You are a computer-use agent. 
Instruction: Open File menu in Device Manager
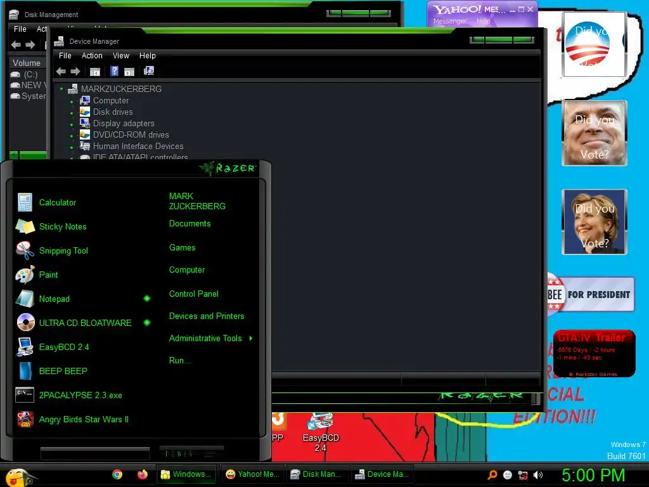(x=65, y=56)
